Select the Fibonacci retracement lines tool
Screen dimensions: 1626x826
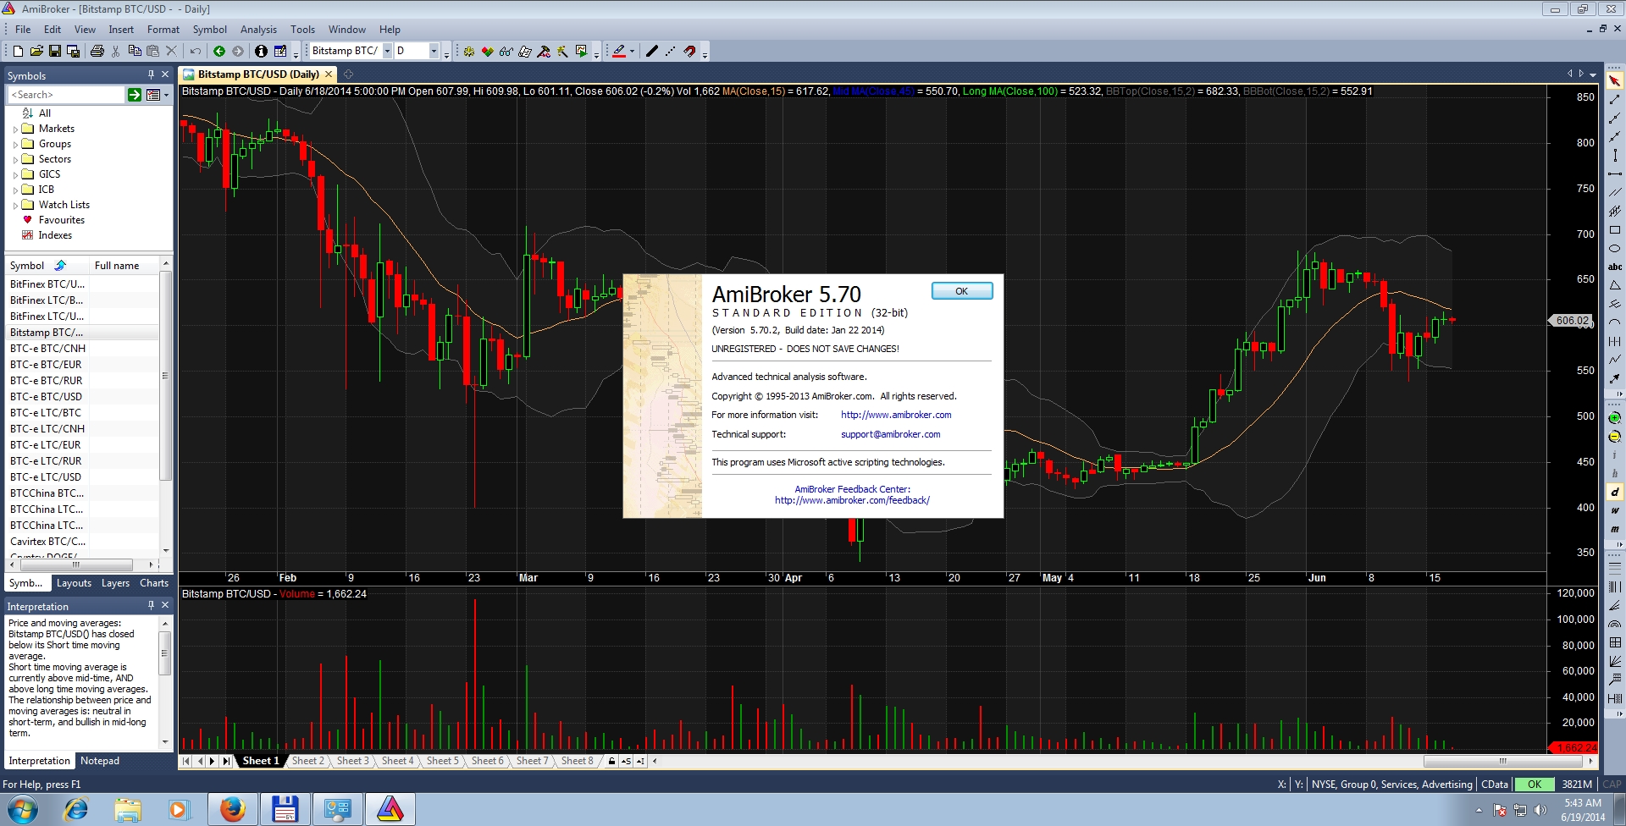tap(1615, 567)
